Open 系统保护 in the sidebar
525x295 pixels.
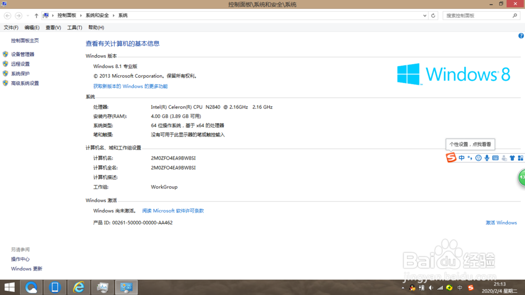coord(20,73)
